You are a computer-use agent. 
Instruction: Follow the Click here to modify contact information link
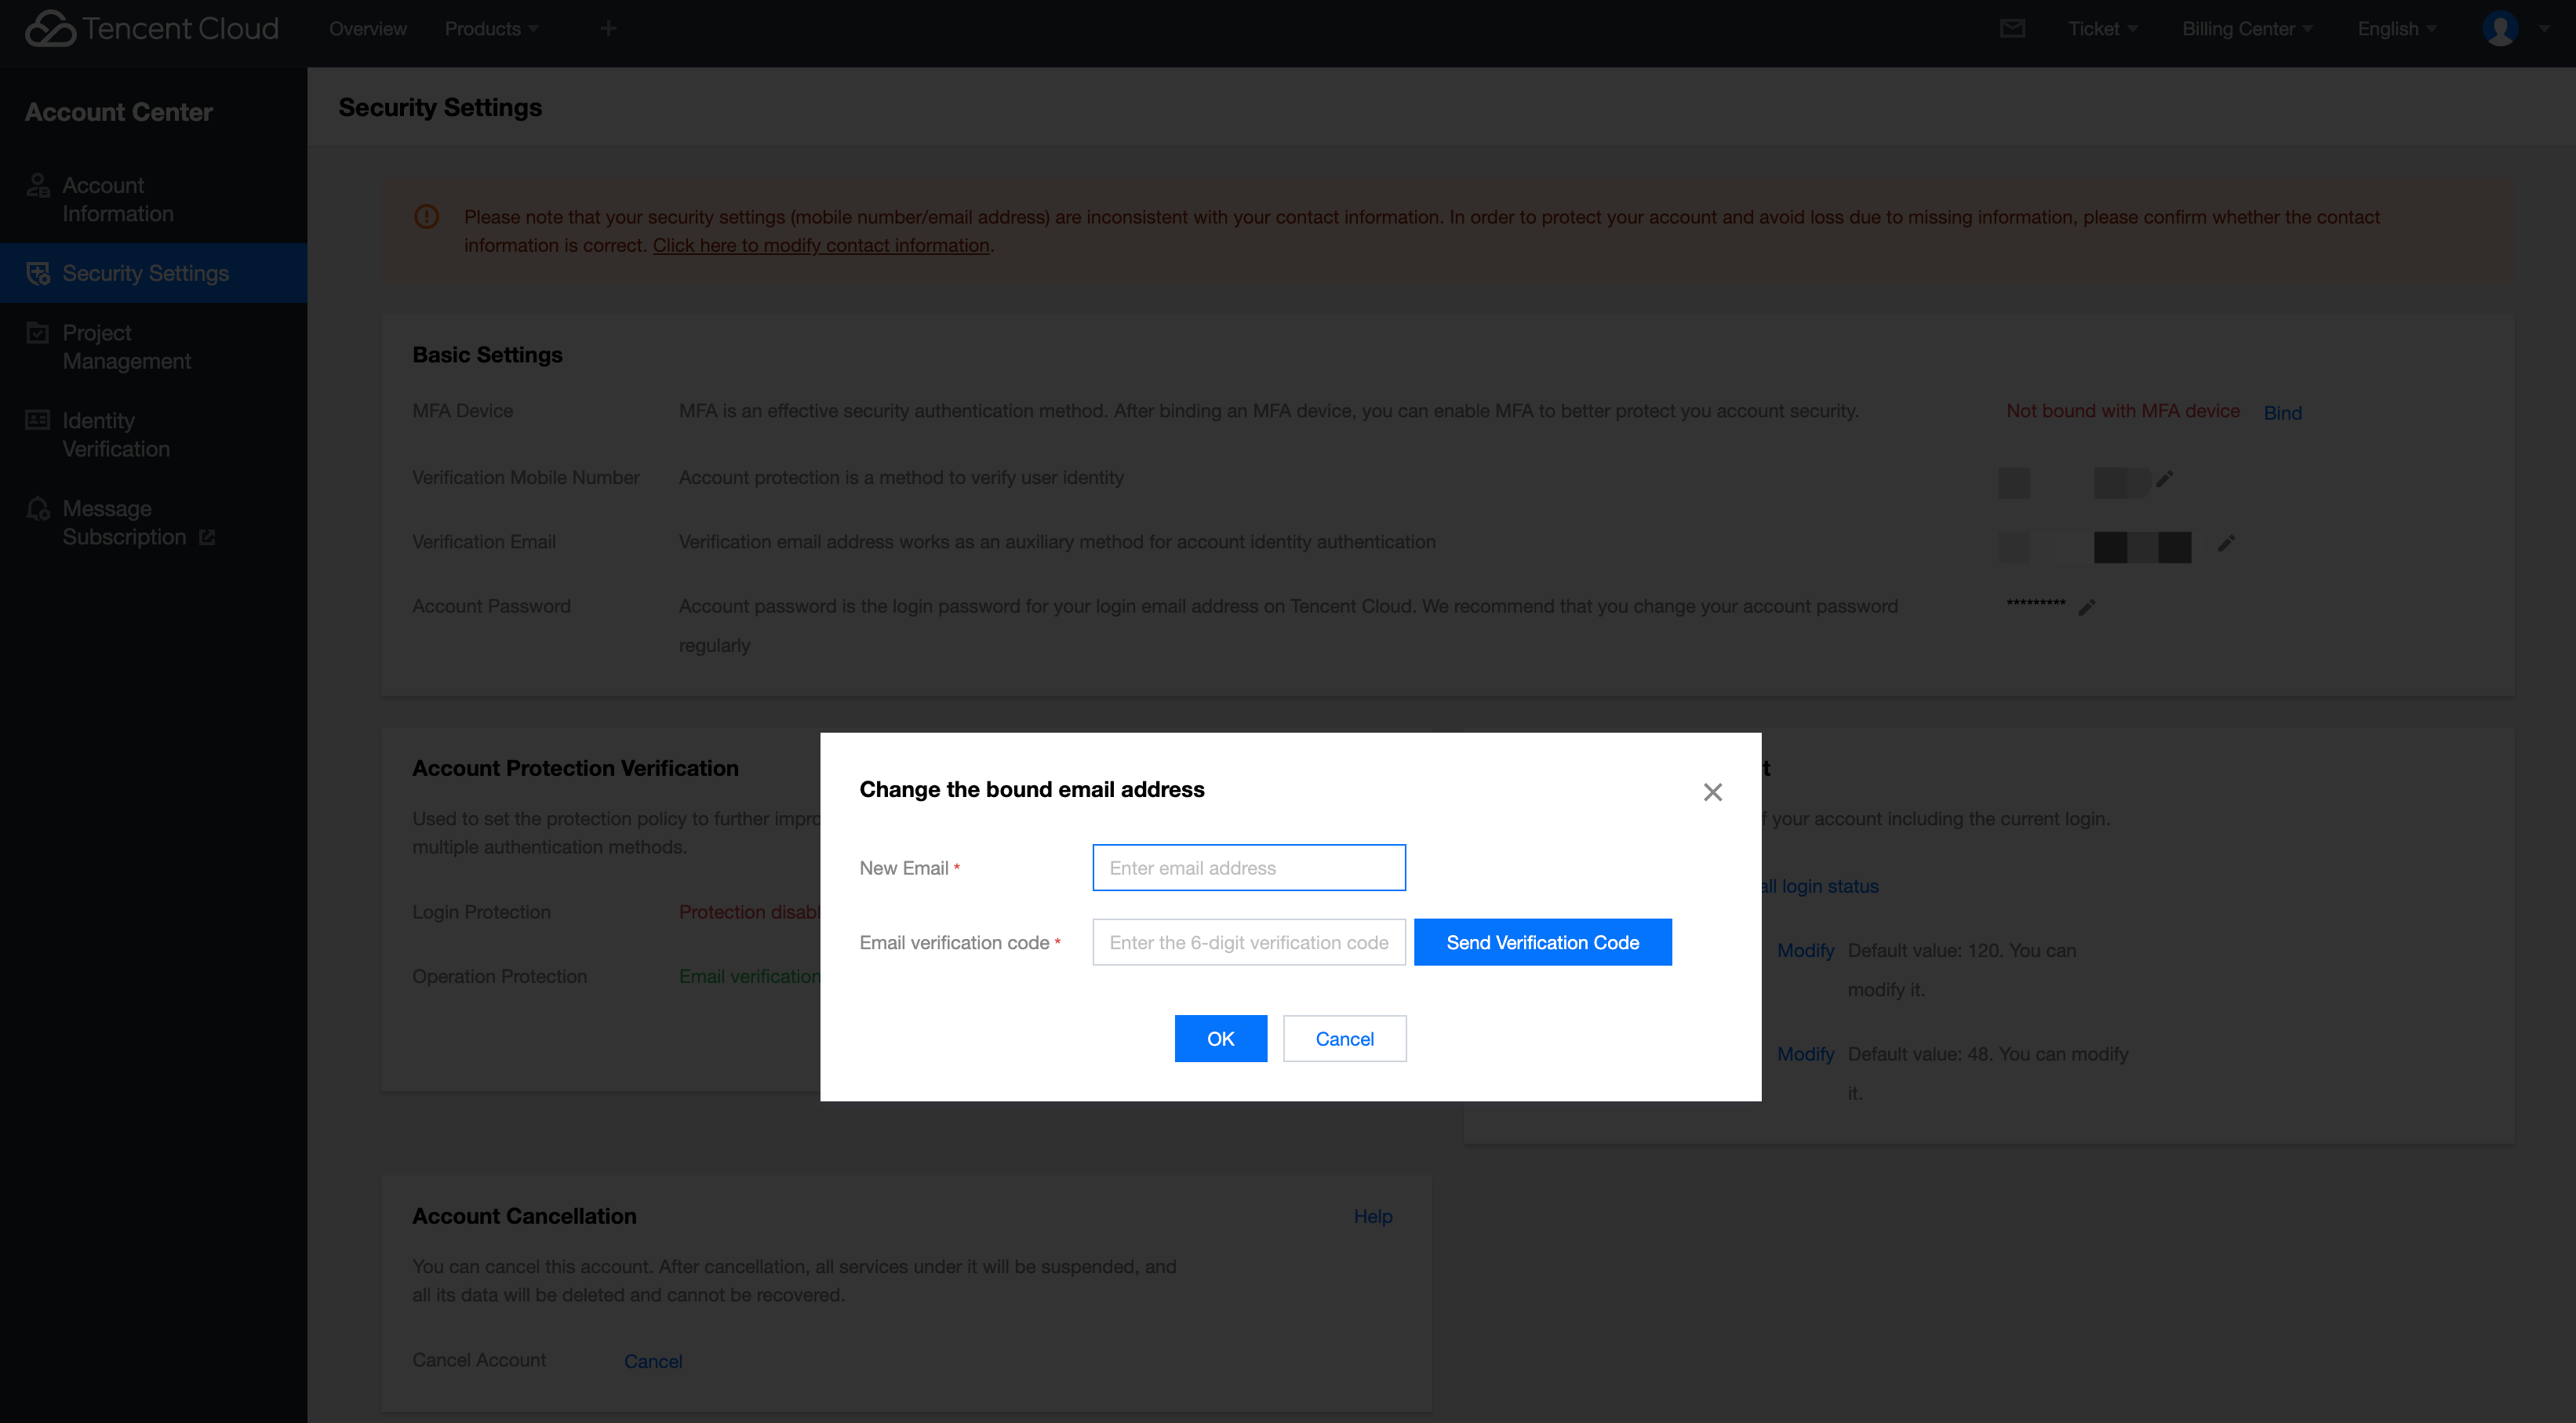[x=821, y=245]
